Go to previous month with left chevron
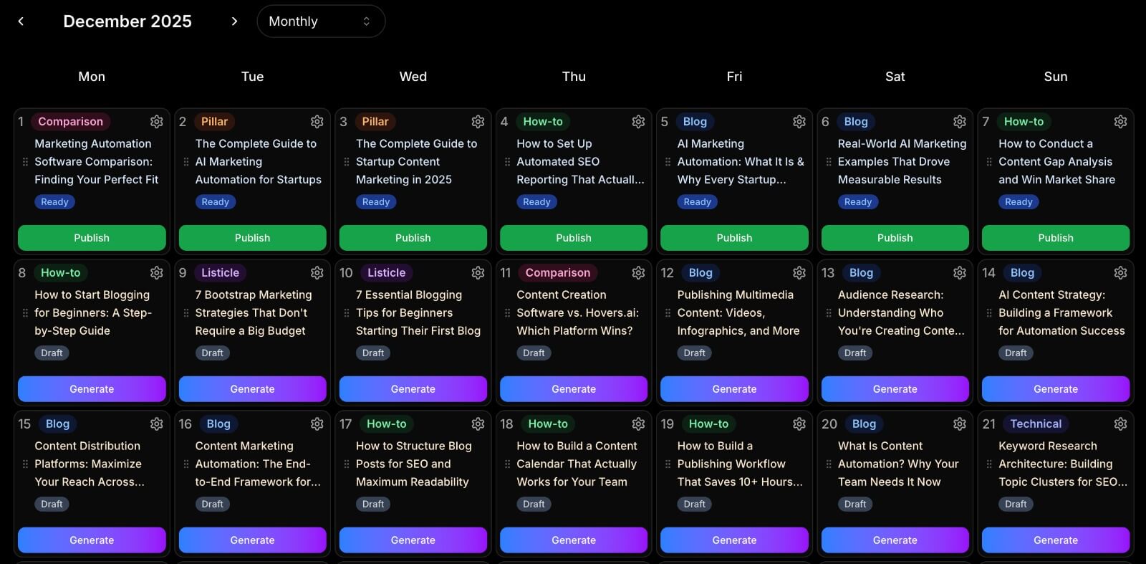 (x=21, y=21)
